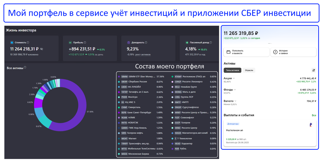Click the +894 231,51 ₽ profit value
324x167 pixels.
(82, 49)
